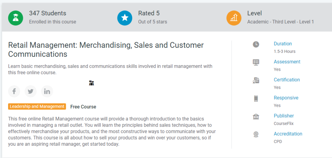
Task: Open the Publisher link
Action: click(x=284, y=116)
